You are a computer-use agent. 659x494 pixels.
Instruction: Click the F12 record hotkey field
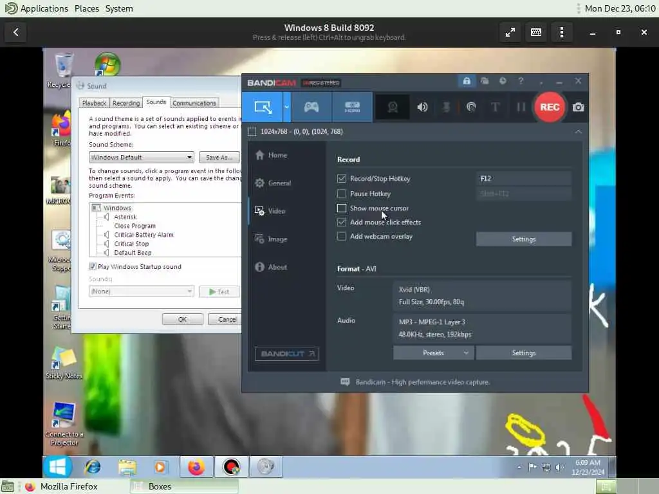click(x=524, y=179)
